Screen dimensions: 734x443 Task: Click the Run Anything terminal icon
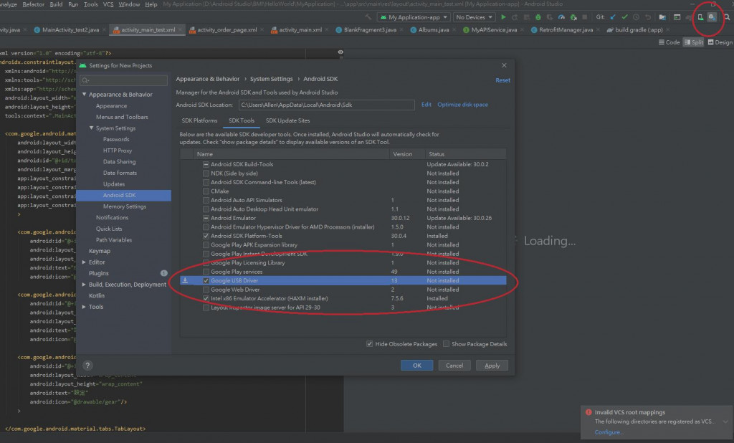(677, 17)
